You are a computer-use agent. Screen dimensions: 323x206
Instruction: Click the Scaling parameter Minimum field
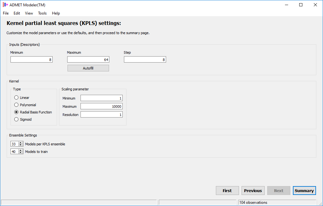(101, 98)
